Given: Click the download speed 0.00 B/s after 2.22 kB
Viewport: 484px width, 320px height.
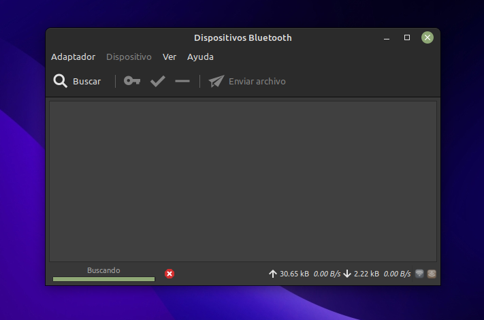Looking at the screenshot, I should pyautogui.click(x=397, y=274).
